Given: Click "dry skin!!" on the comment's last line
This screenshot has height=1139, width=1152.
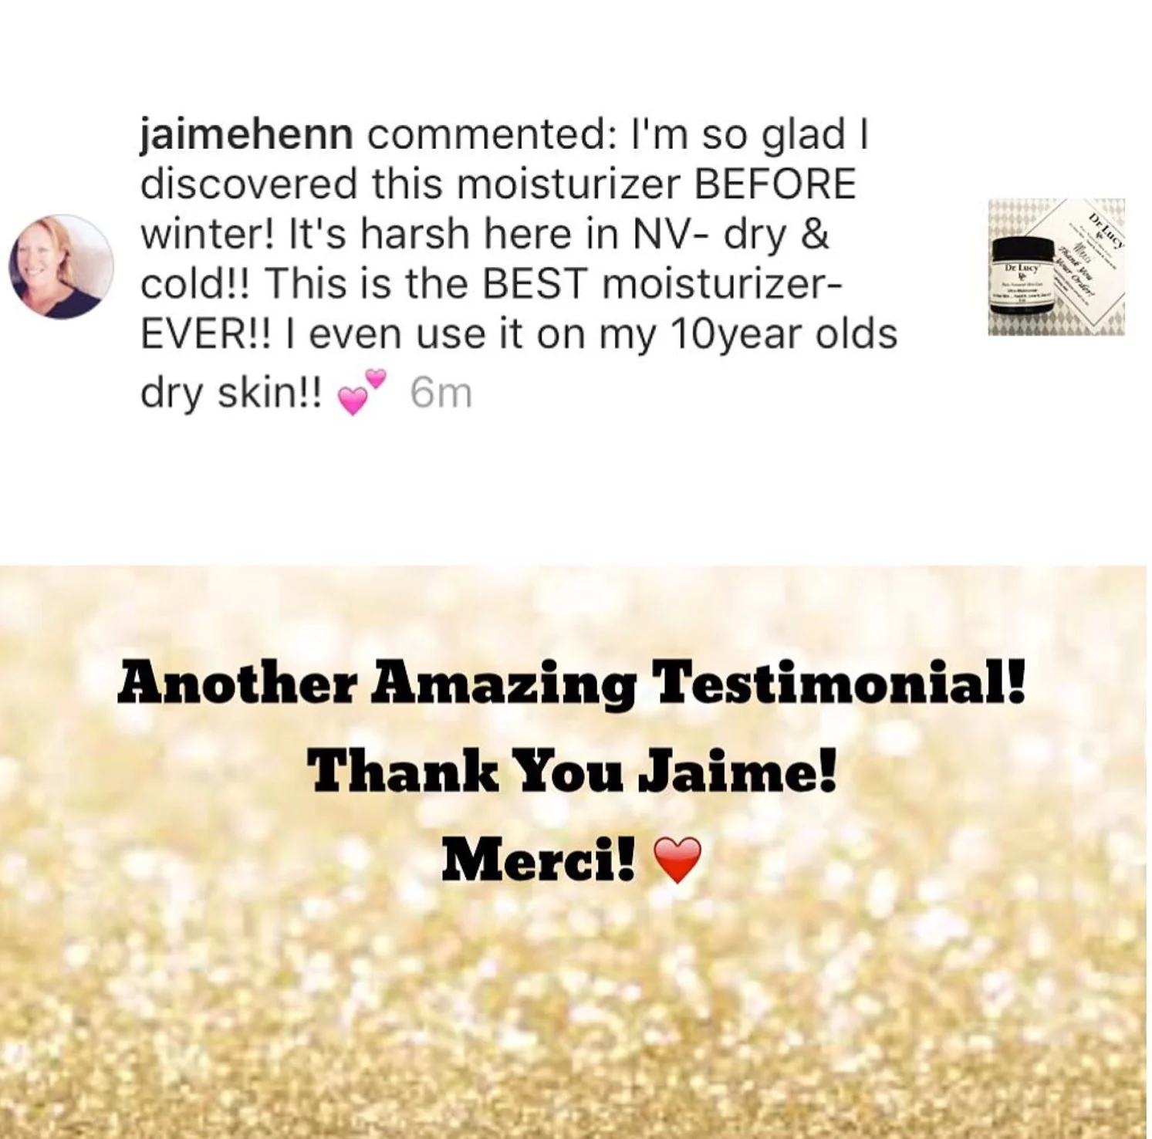Looking at the screenshot, I should [233, 394].
